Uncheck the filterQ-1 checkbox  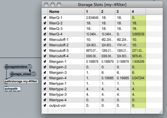pyautogui.click(x=45, y=18)
